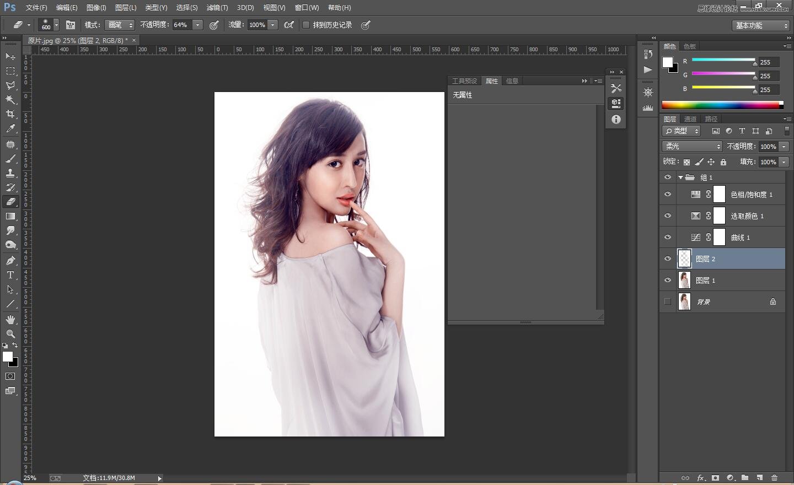
Task: Open the 滤镜(T) menu
Action: click(217, 8)
